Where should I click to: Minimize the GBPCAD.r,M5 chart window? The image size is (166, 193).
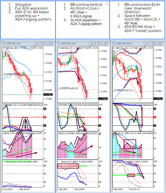[x=92, y=44]
